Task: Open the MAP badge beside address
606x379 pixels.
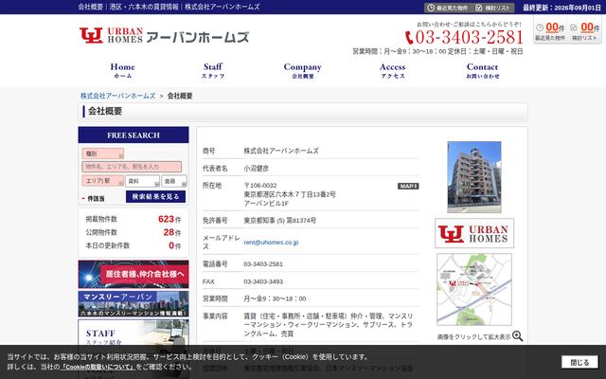Action: 408,186
